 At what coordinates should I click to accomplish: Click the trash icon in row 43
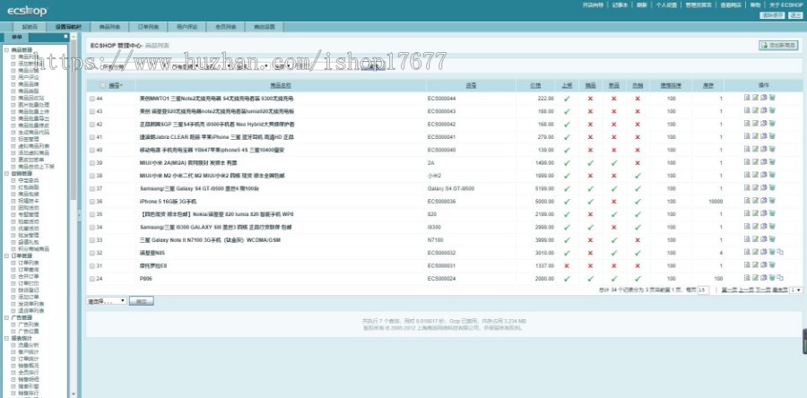[772, 110]
